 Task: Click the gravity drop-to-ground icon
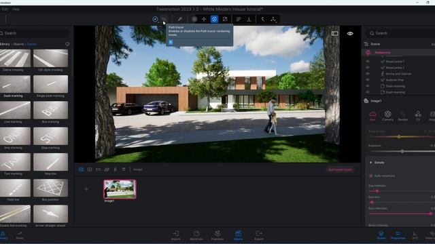click(x=249, y=19)
